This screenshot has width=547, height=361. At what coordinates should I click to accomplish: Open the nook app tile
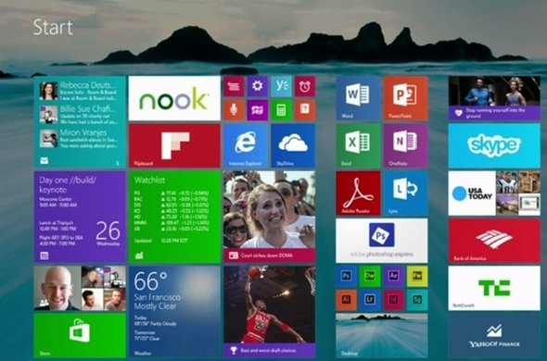click(x=174, y=98)
